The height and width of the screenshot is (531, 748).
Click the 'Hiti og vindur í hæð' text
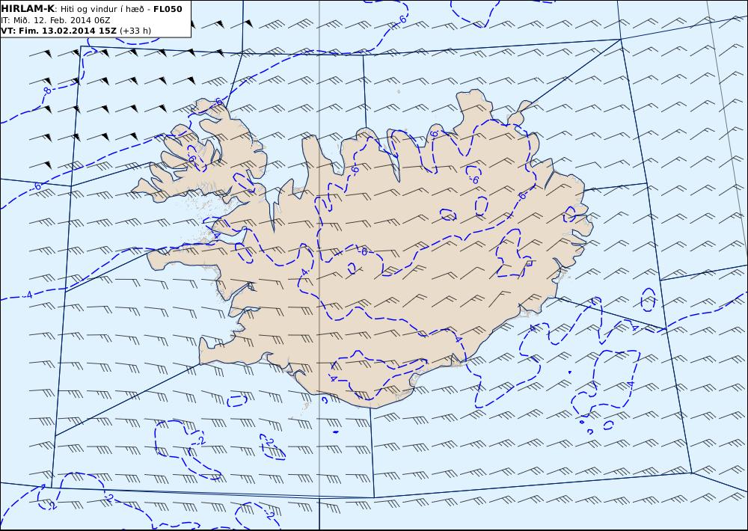(x=102, y=8)
